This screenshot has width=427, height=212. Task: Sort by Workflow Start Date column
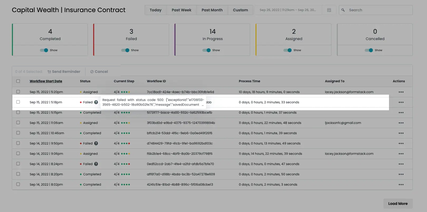click(46, 81)
